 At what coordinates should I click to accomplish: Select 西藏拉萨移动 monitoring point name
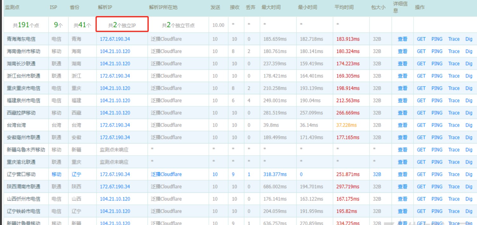[21, 113]
